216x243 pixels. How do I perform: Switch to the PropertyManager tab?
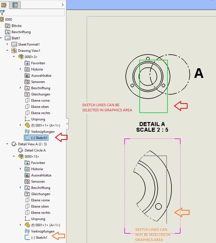coord(15,5)
